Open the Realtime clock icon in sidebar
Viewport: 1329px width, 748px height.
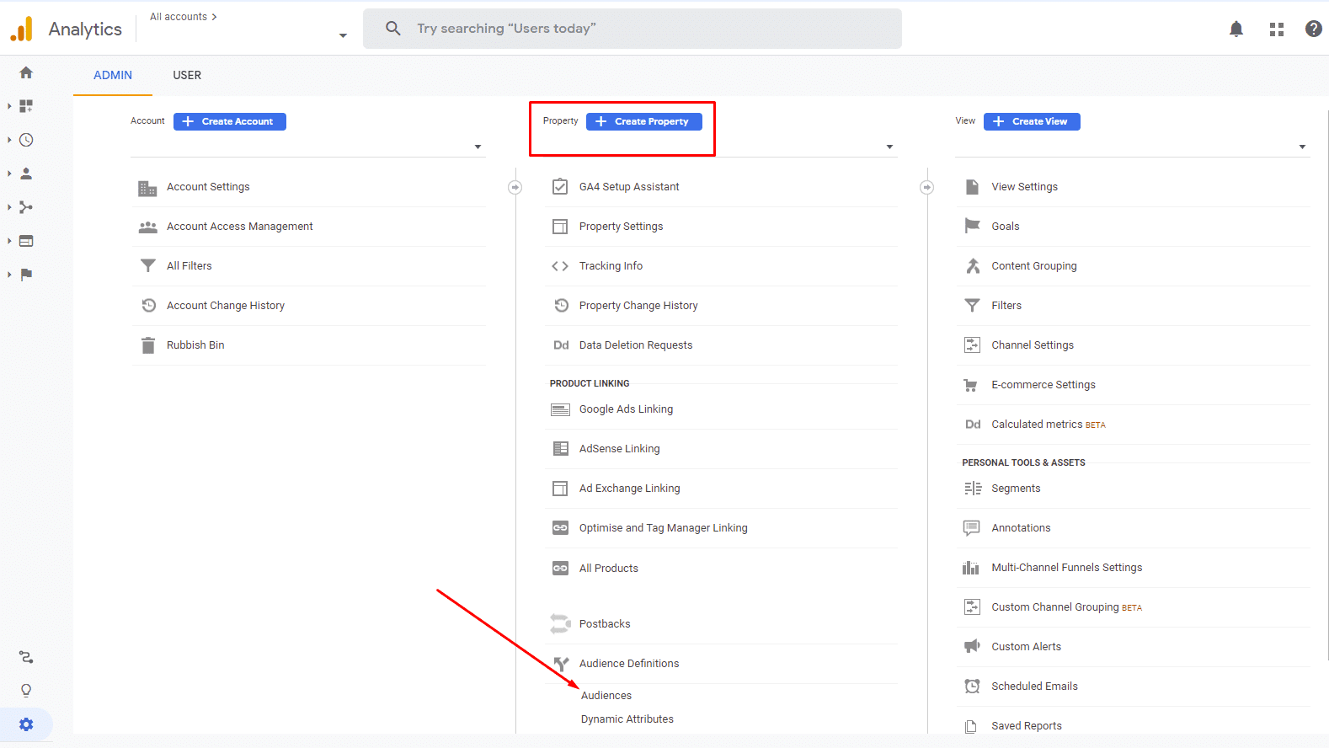coord(26,140)
